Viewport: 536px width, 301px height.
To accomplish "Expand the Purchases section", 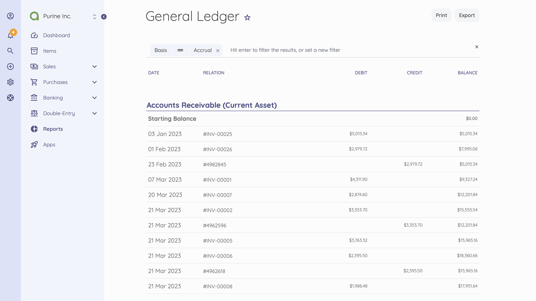I will 94,82.
